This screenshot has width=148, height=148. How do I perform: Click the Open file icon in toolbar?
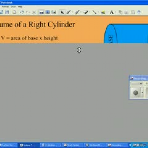(x=1, y=12)
